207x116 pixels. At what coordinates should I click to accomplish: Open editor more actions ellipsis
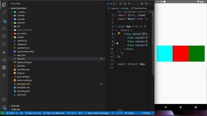tap(150, 4)
